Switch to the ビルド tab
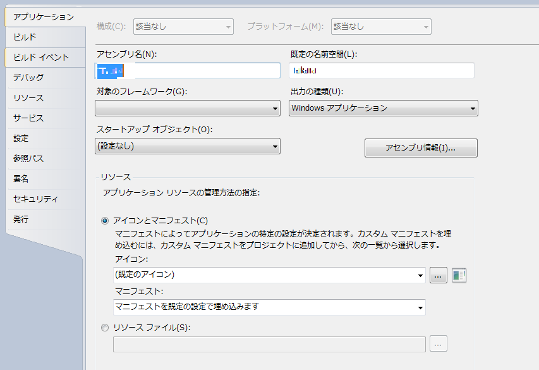The width and height of the screenshot is (539, 370). [25, 37]
